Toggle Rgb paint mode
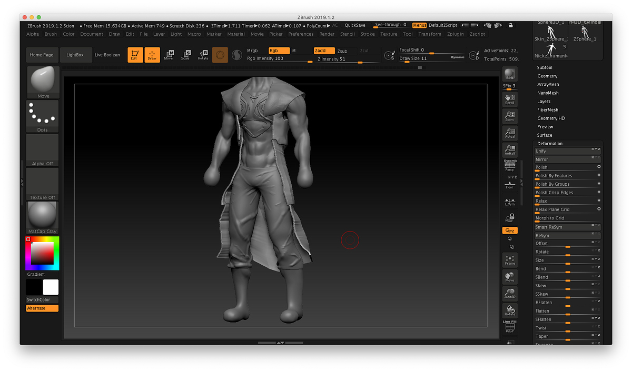The width and height of the screenshot is (632, 371). coord(279,51)
